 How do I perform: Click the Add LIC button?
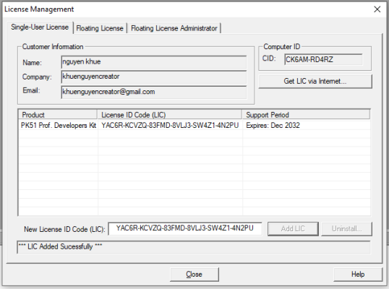(293, 228)
